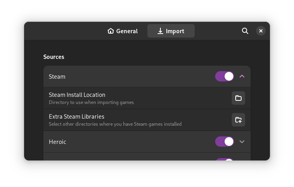Click 'Select other directories' description text
The height and width of the screenshot is (187, 294).
[x=115, y=124]
